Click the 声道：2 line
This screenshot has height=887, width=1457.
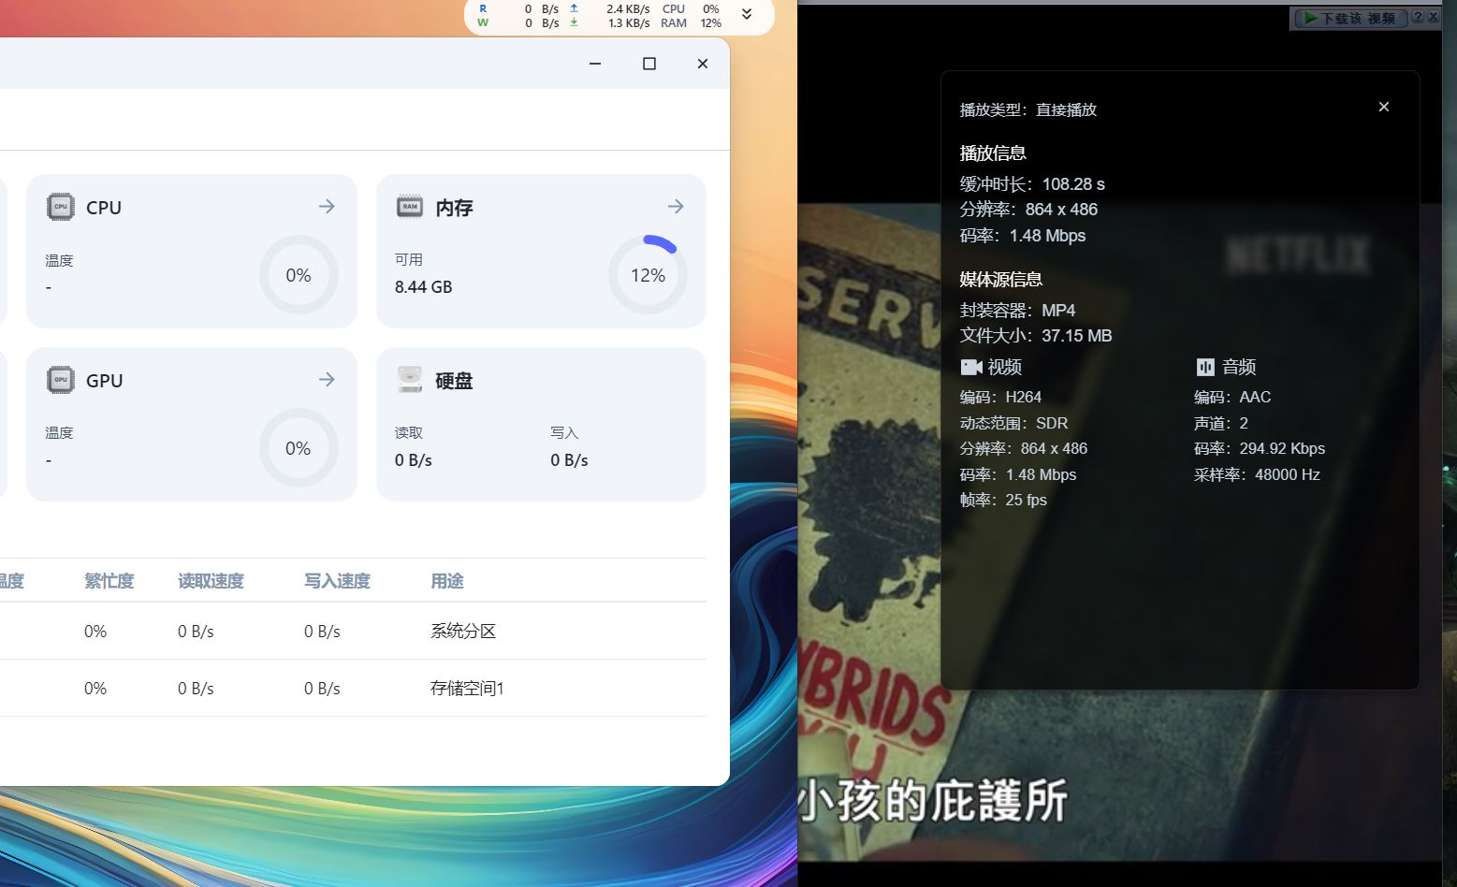(1221, 423)
